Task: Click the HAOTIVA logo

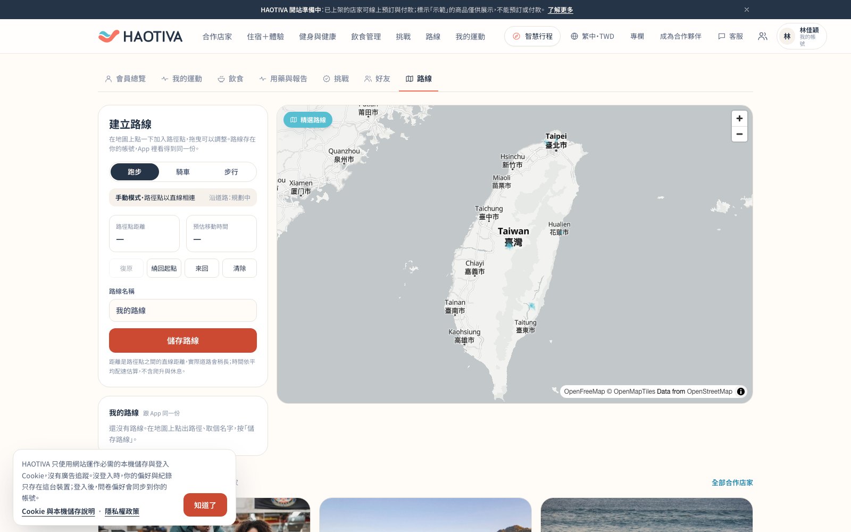Action: point(140,36)
